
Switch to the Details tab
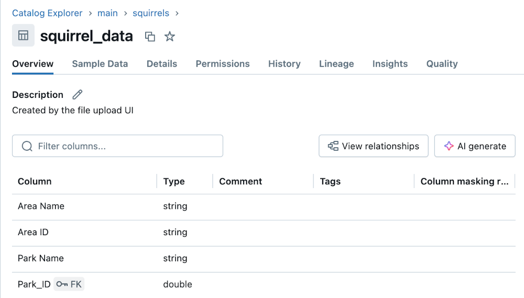point(161,64)
